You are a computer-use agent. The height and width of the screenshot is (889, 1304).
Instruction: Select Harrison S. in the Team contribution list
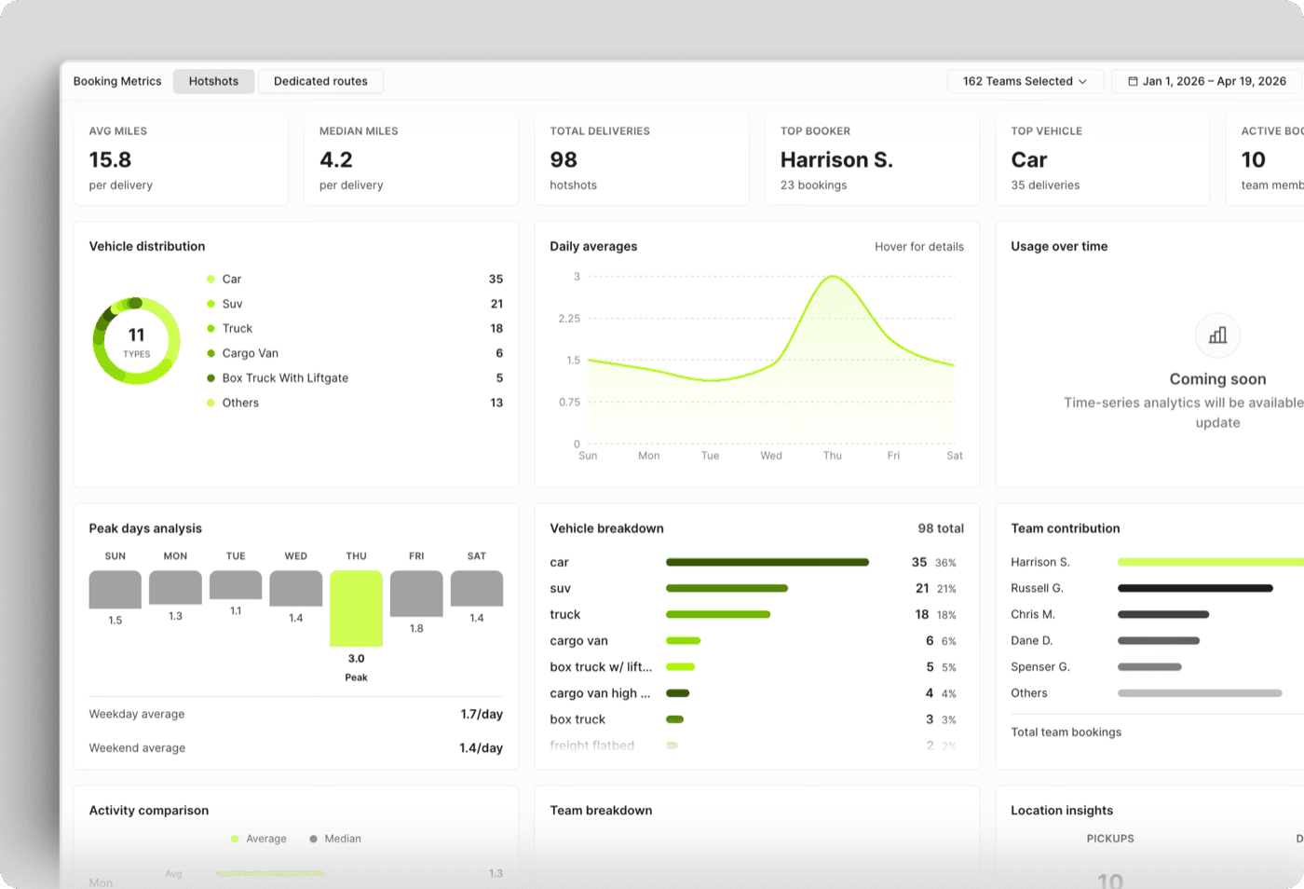tap(1040, 562)
